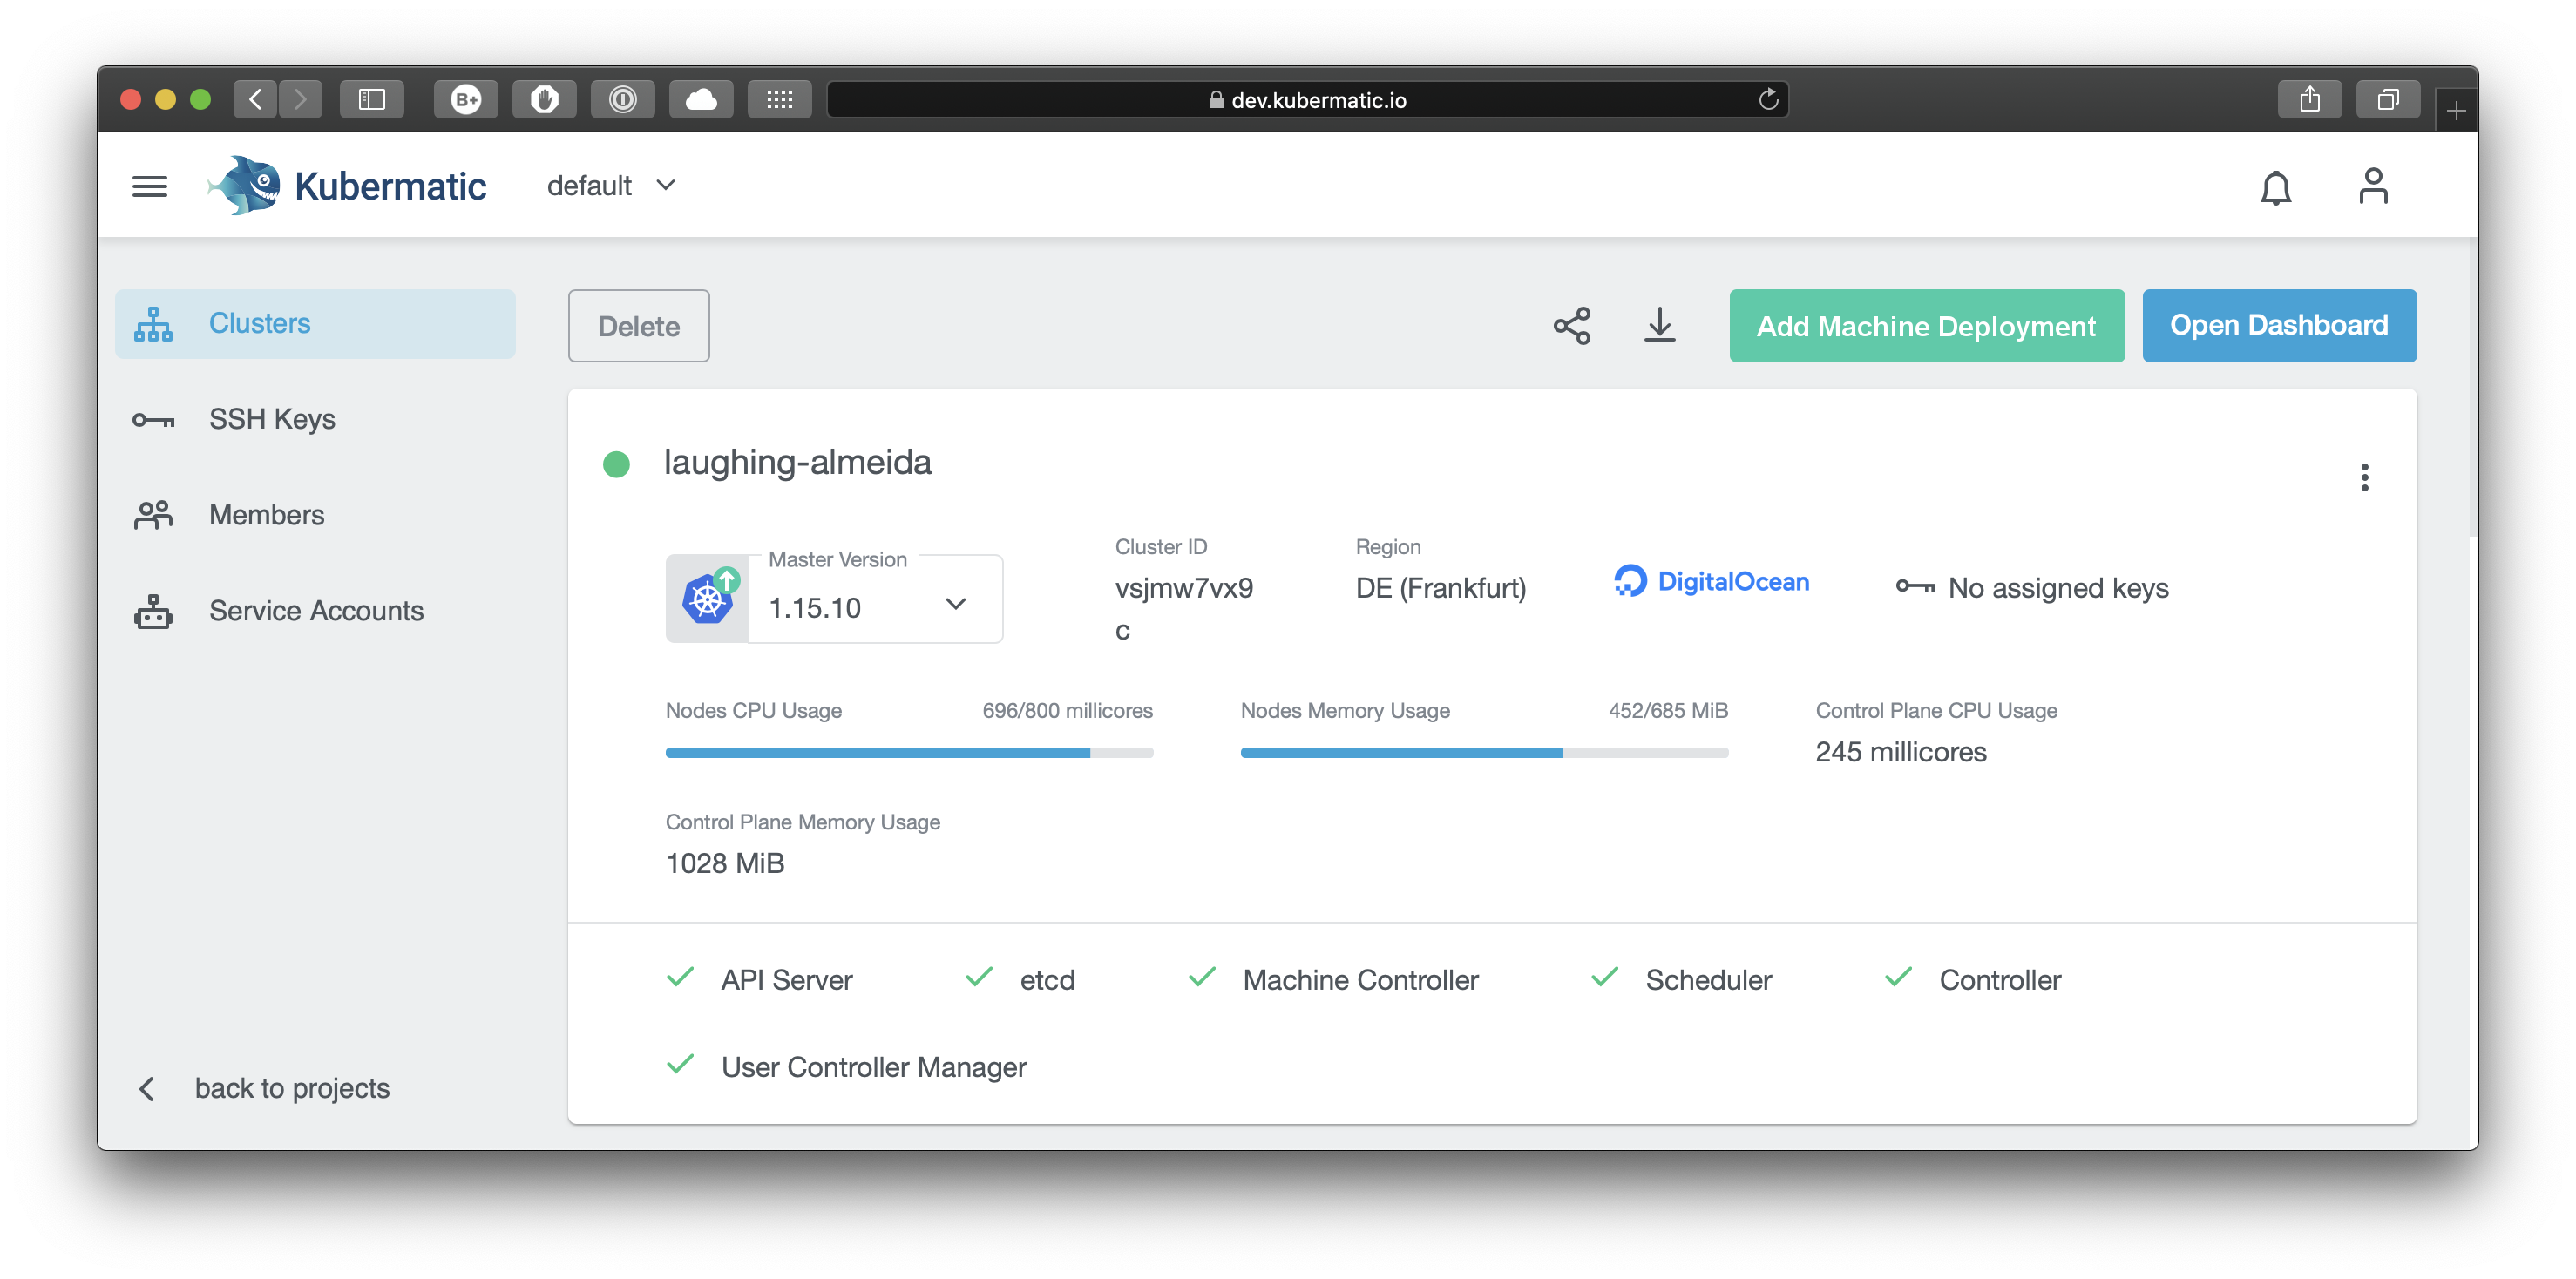The image size is (2576, 1279).
Task: Open the cluster options three-dot menu
Action: tap(2365, 477)
